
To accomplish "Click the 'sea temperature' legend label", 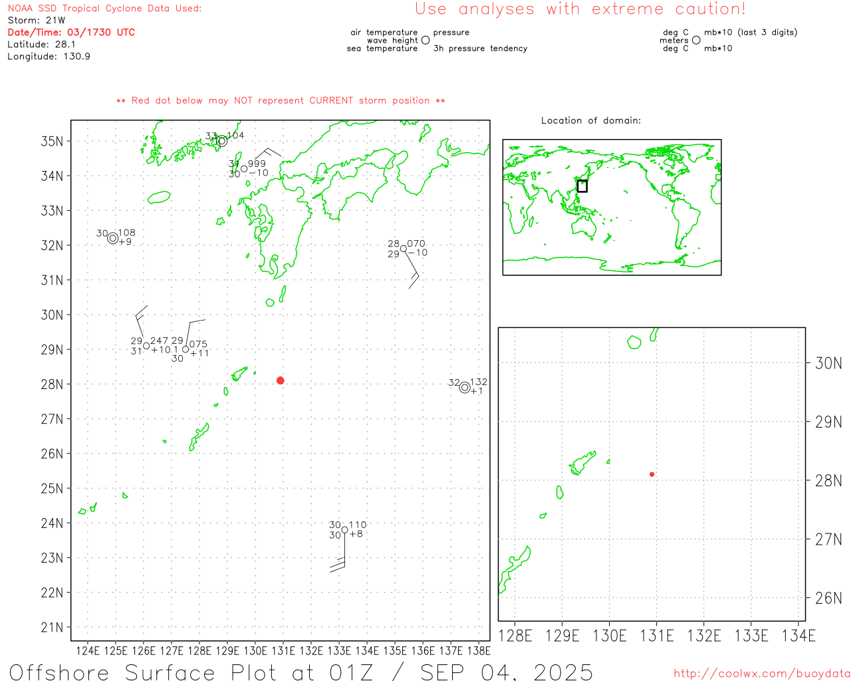I will [382, 49].
